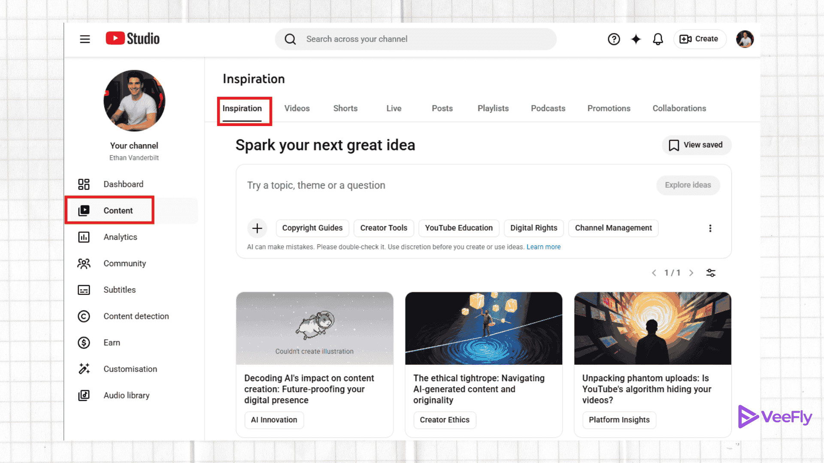This screenshot has height=463, width=824.
Task: Open the notifications bell
Action: click(x=658, y=39)
